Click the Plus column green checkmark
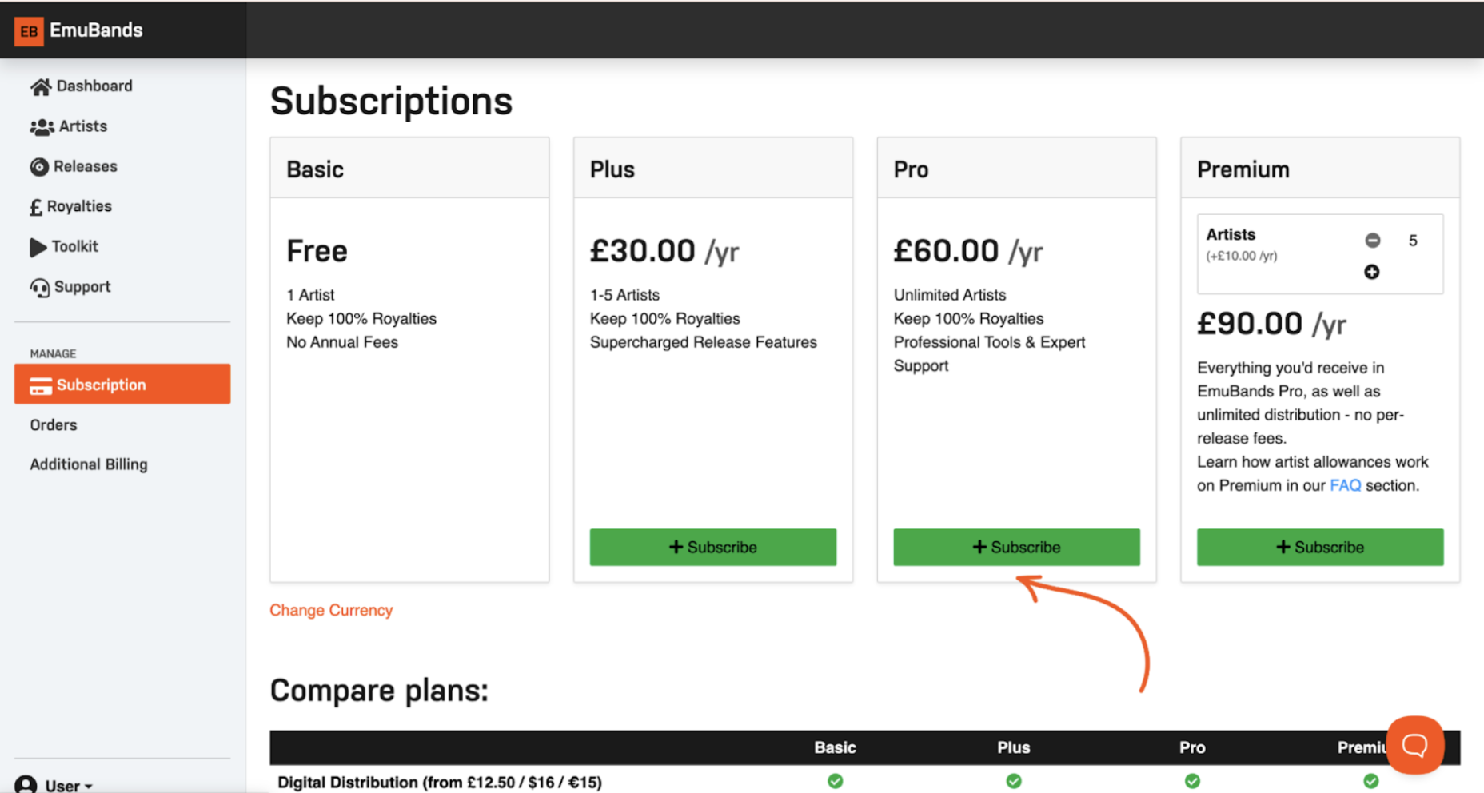The height and width of the screenshot is (793, 1484). point(1013,781)
